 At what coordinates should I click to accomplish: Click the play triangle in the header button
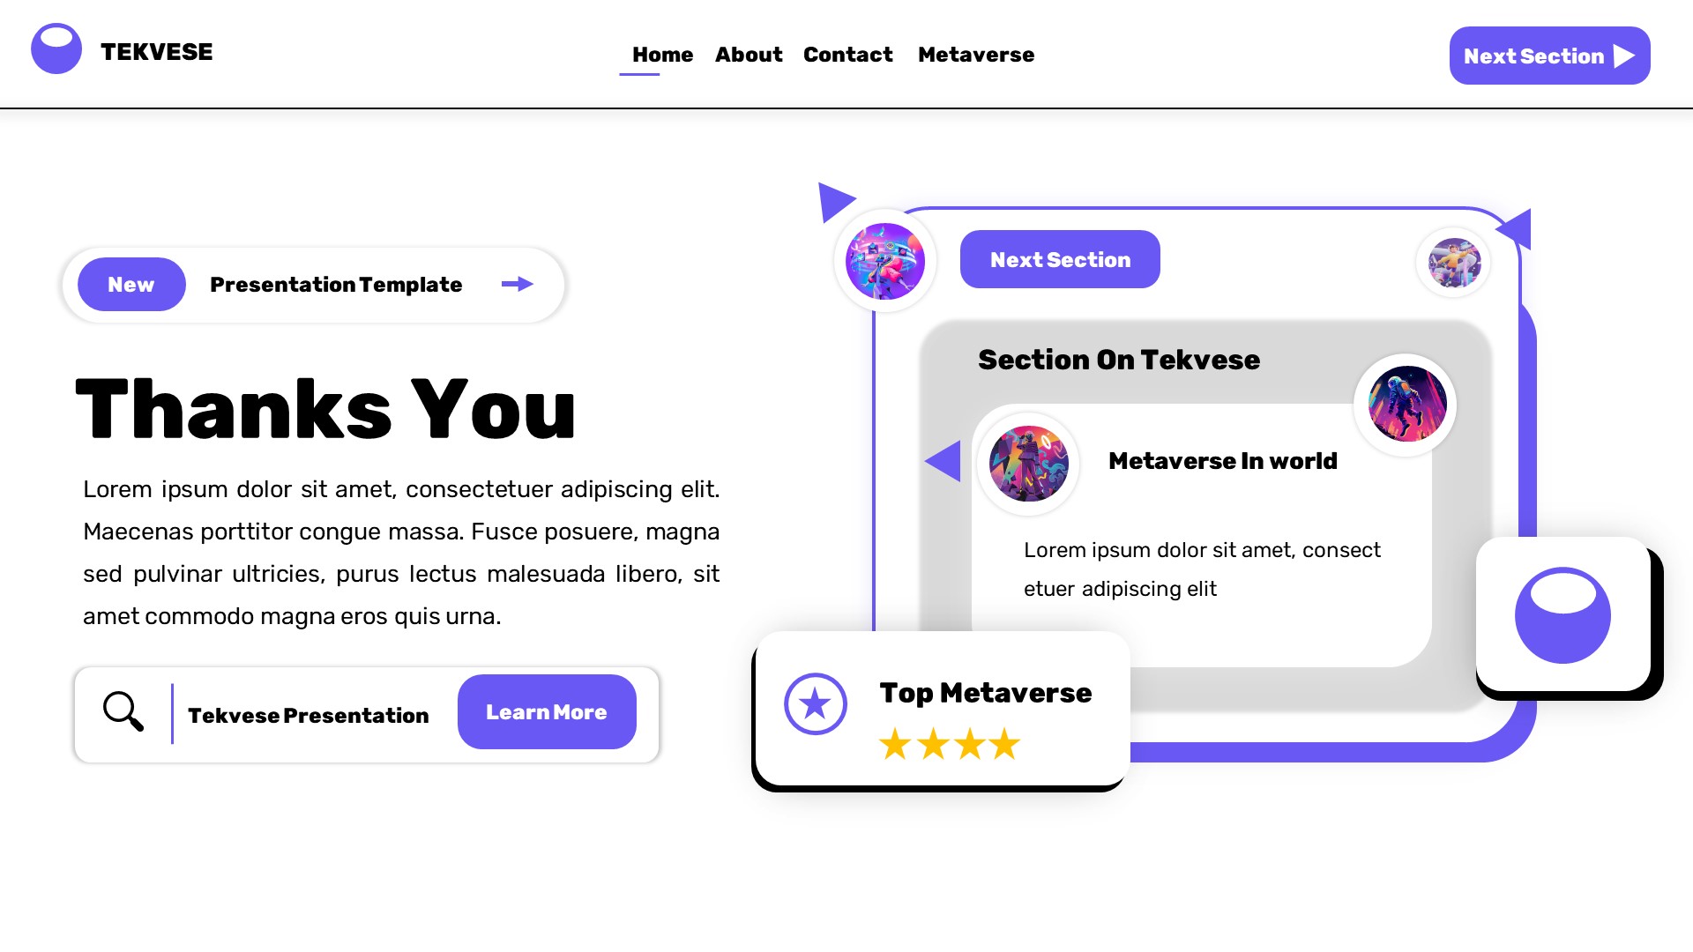(1623, 56)
